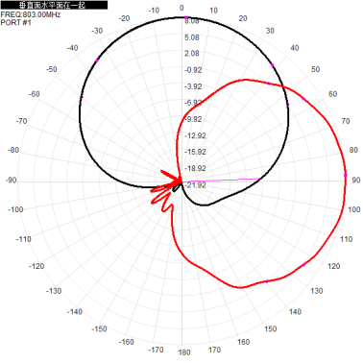Click the FREQ:803.00MHz text
The image size is (363, 363).
click(x=31, y=14)
